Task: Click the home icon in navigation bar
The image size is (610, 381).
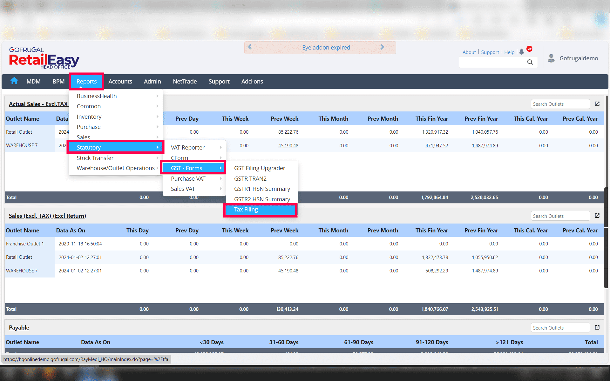Action: (x=14, y=81)
